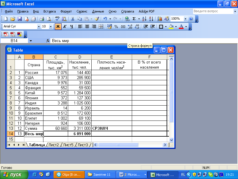Select the cell with value 6 091 000

pyautogui.click(x=80, y=134)
